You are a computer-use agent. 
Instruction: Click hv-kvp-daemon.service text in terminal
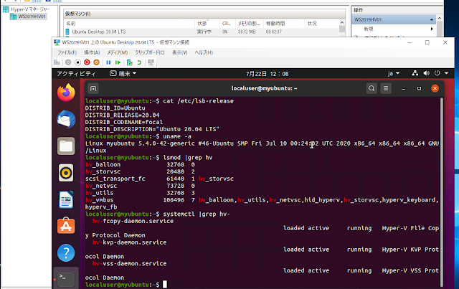[x=129, y=242]
